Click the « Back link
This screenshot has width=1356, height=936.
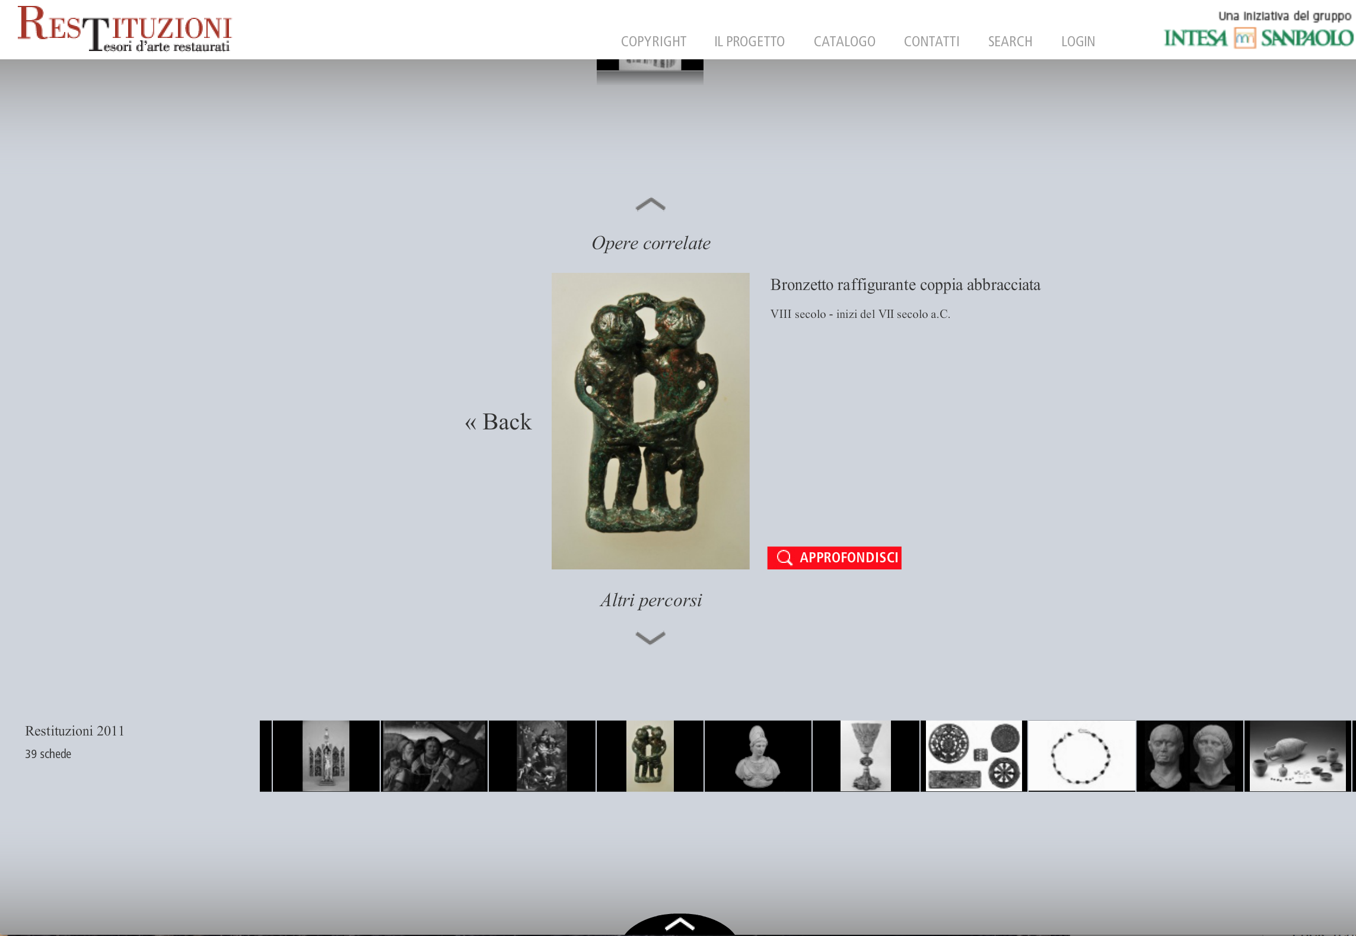(x=498, y=422)
